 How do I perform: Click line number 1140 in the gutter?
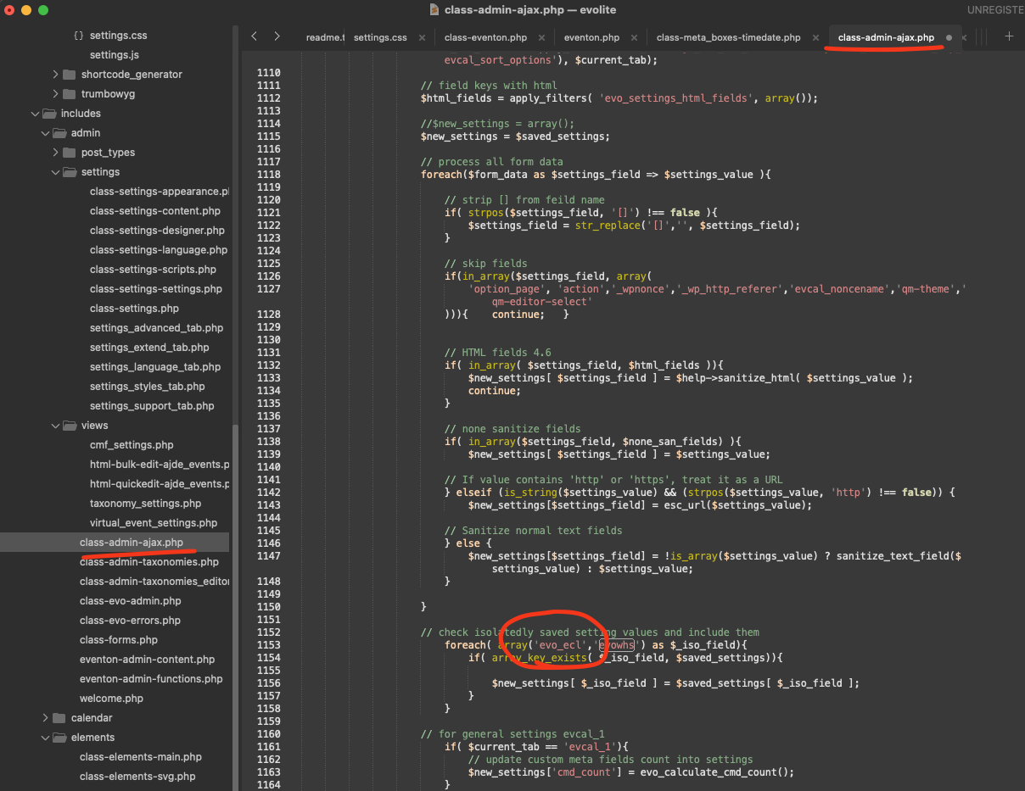click(x=268, y=467)
